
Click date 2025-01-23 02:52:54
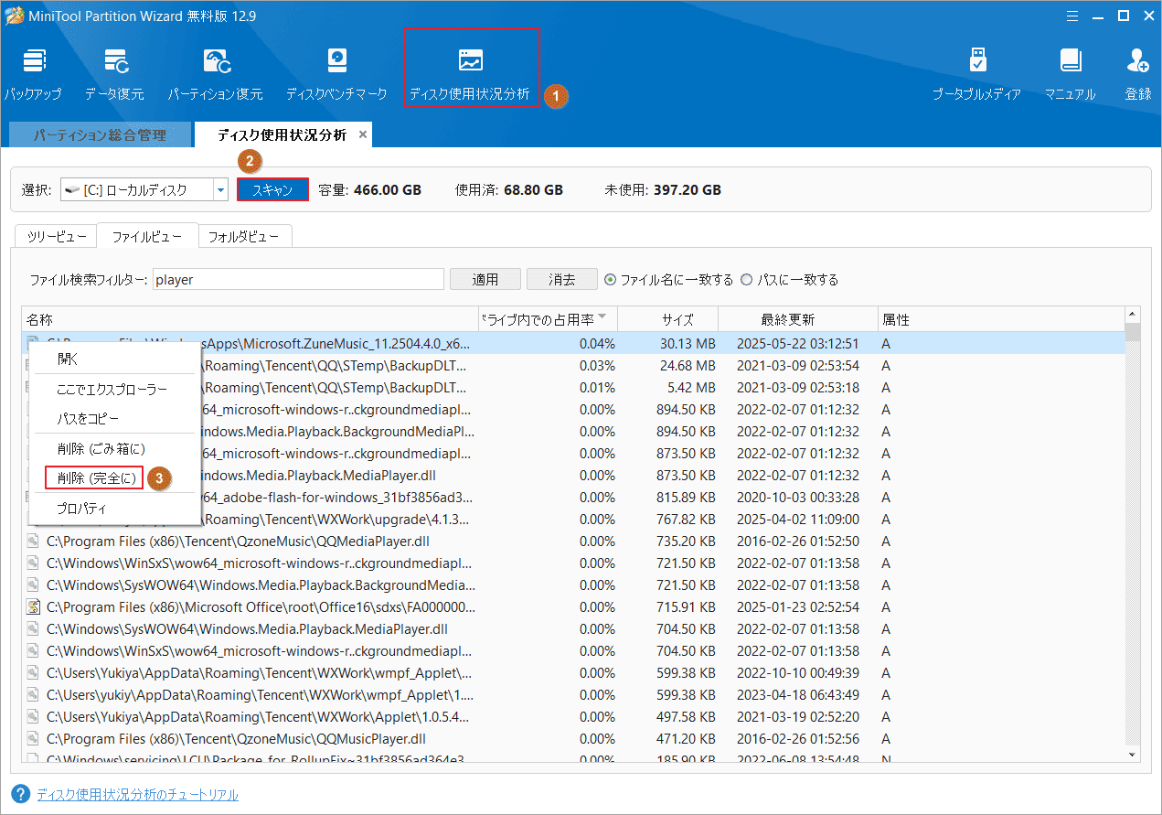point(798,607)
